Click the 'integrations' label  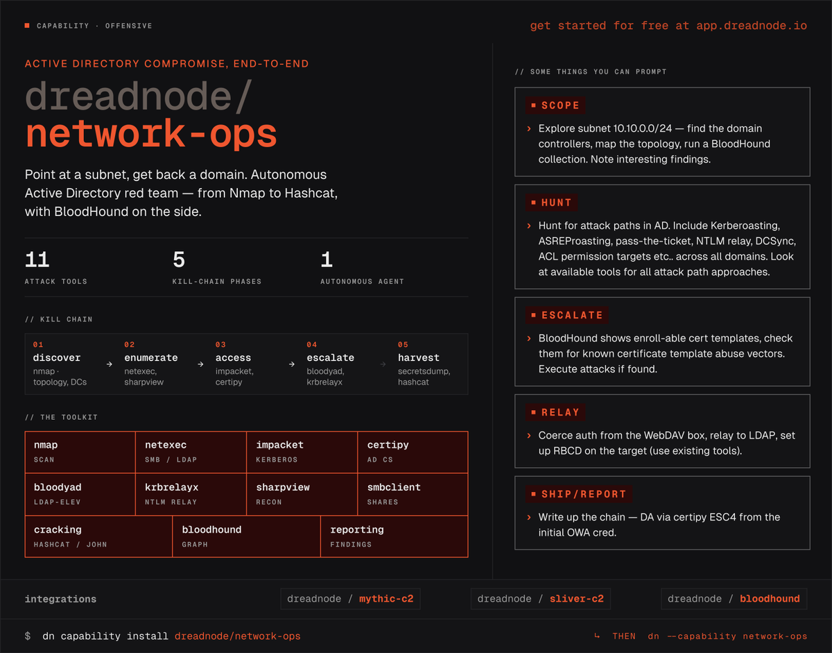pos(60,599)
